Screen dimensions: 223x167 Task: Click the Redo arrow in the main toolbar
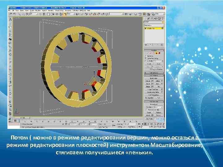[x=15, y=14]
